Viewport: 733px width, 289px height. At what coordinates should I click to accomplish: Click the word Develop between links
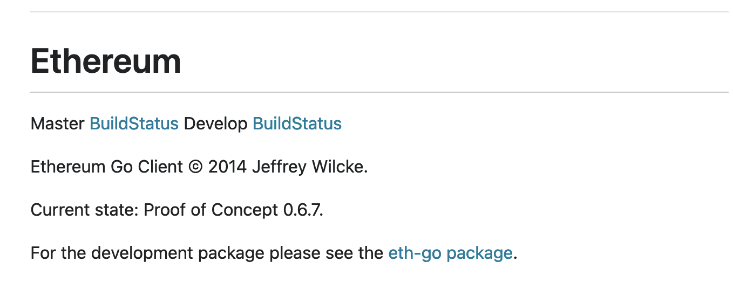pyautogui.click(x=215, y=123)
